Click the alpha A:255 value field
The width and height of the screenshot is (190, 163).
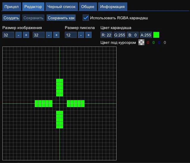click(x=146, y=35)
